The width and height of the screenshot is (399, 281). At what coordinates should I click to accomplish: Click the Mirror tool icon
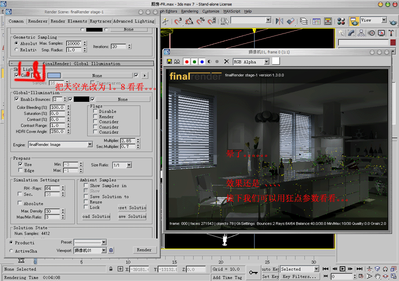[279, 21]
